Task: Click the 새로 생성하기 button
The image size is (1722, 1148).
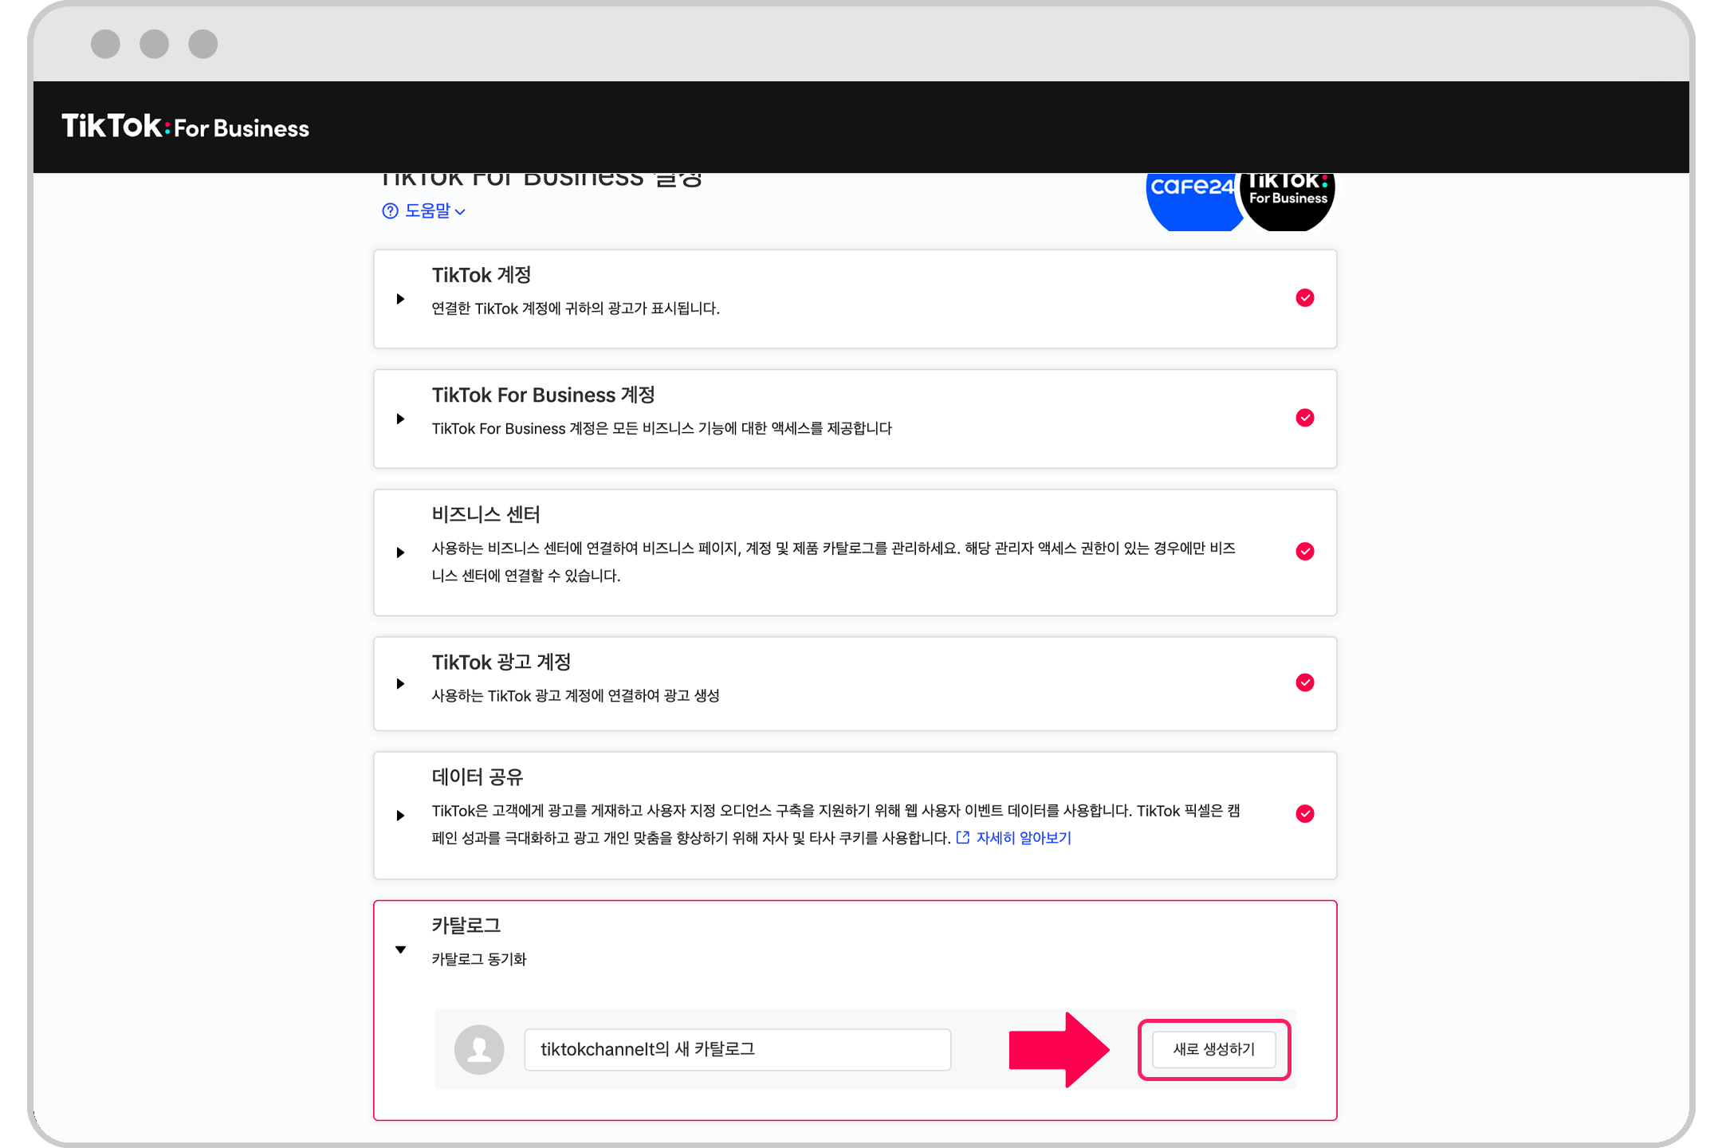Action: click(x=1214, y=1049)
